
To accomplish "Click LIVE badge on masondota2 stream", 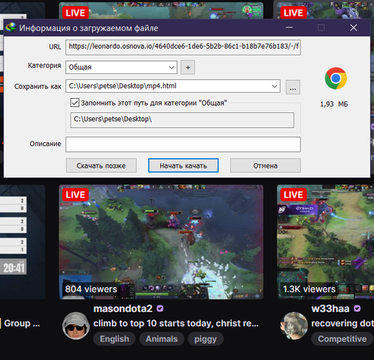I will pos(76,195).
